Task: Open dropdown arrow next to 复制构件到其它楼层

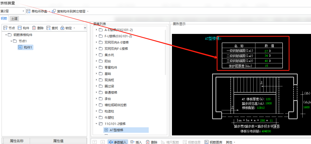Action: pos(88,11)
